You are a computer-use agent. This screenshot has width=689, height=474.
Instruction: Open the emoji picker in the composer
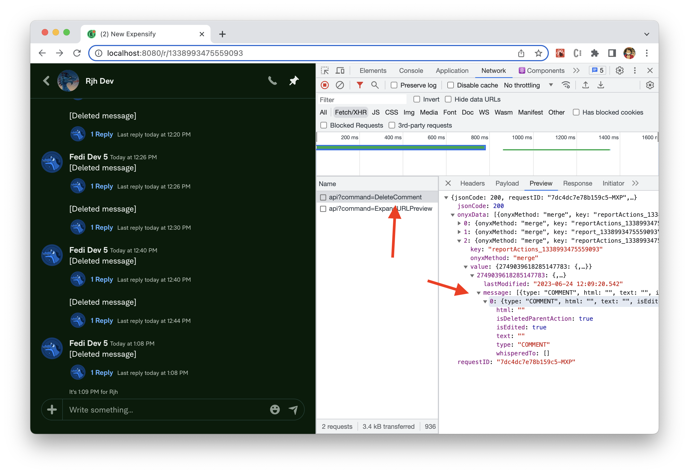(275, 410)
